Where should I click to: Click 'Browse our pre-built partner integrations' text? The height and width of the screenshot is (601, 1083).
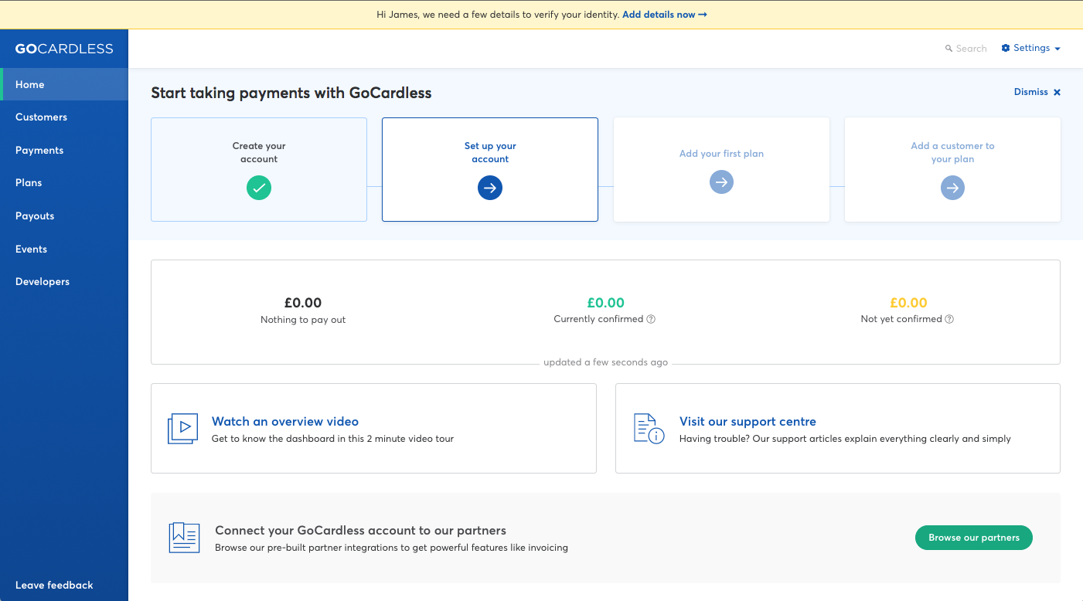pyautogui.click(x=391, y=548)
